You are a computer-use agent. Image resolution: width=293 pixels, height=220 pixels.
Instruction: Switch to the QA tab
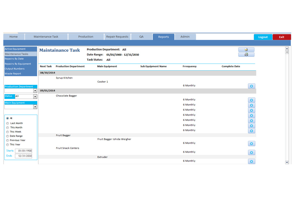(142, 37)
